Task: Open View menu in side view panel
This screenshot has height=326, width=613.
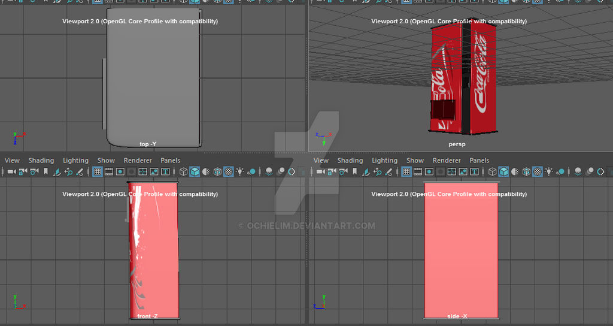Action: coord(321,161)
